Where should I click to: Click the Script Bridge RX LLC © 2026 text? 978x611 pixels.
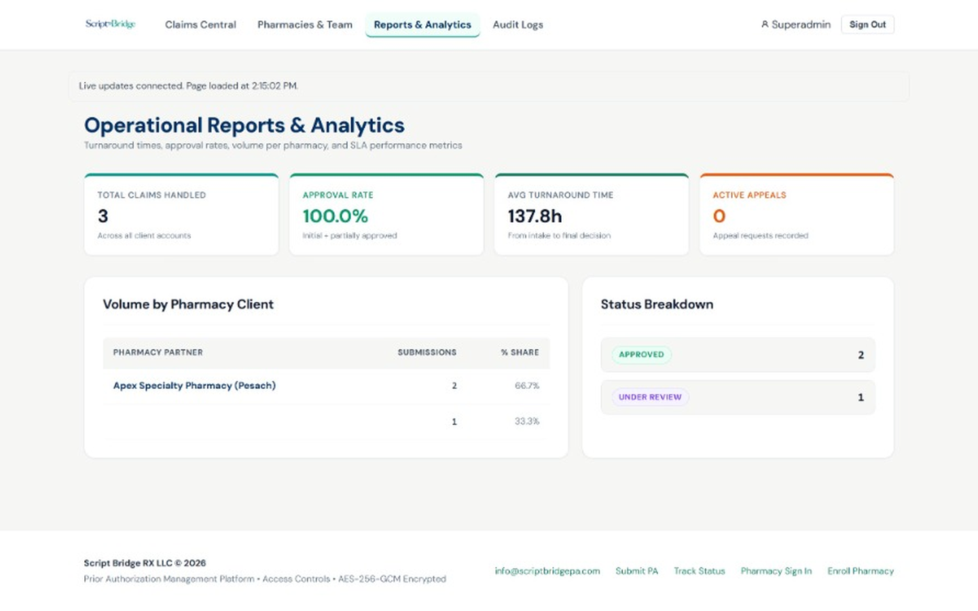pos(145,563)
